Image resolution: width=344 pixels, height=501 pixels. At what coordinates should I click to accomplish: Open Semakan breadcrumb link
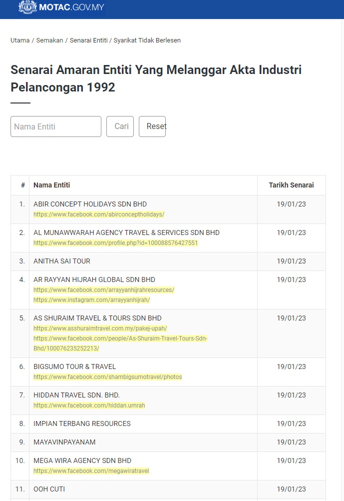49,40
